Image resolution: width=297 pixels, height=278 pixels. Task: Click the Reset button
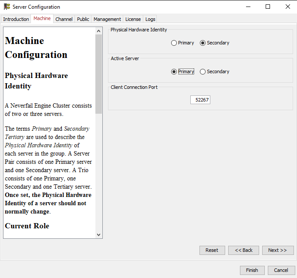coord(212,251)
